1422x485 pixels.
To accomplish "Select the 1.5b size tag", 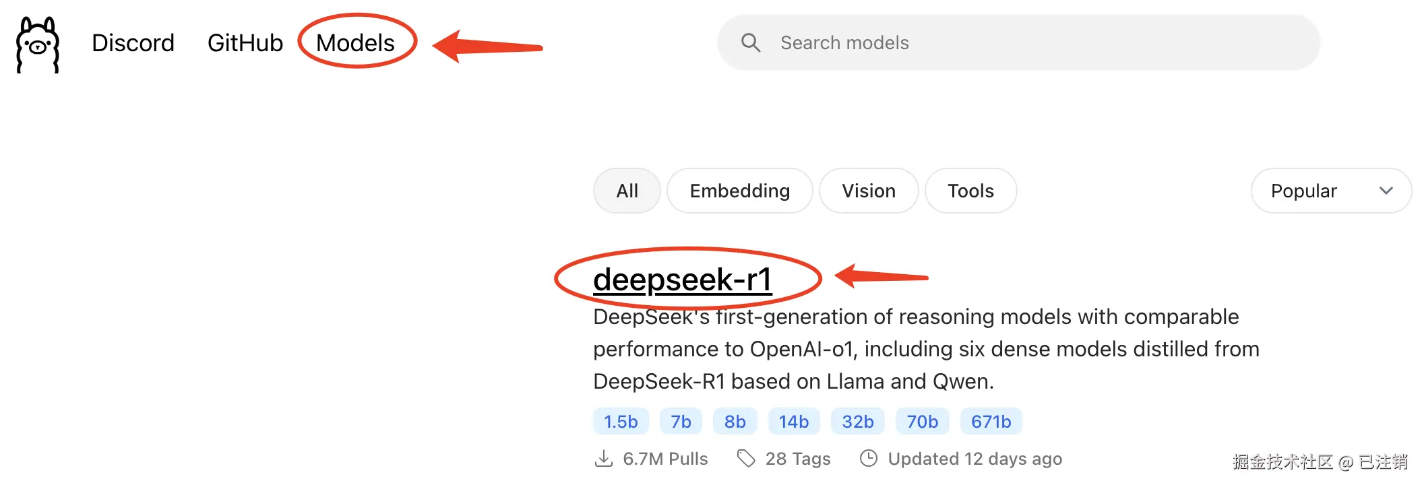I will (x=621, y=422).
